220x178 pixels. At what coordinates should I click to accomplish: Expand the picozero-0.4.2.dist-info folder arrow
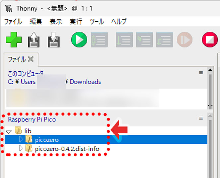[x=21, y=148]
